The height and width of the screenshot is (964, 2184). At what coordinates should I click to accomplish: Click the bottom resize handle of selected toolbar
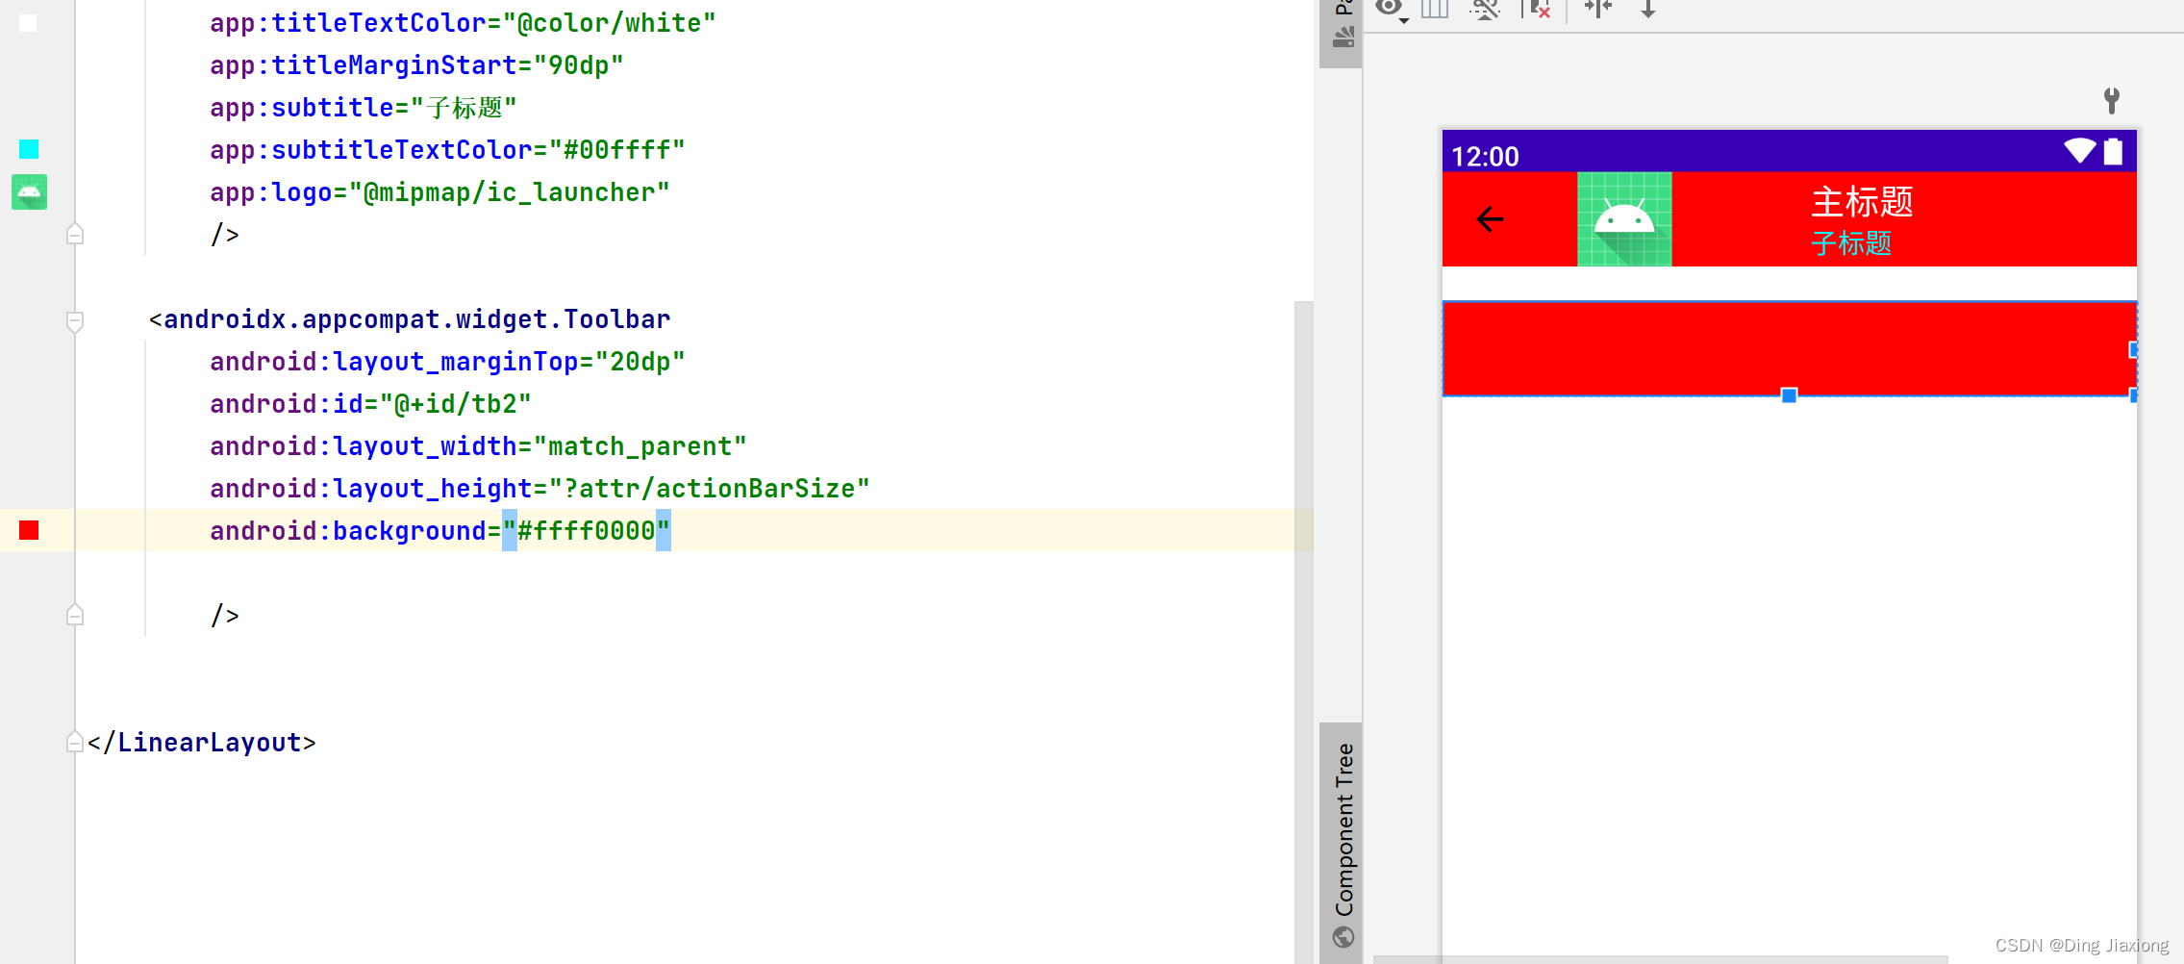click(x=1789, y=395)
